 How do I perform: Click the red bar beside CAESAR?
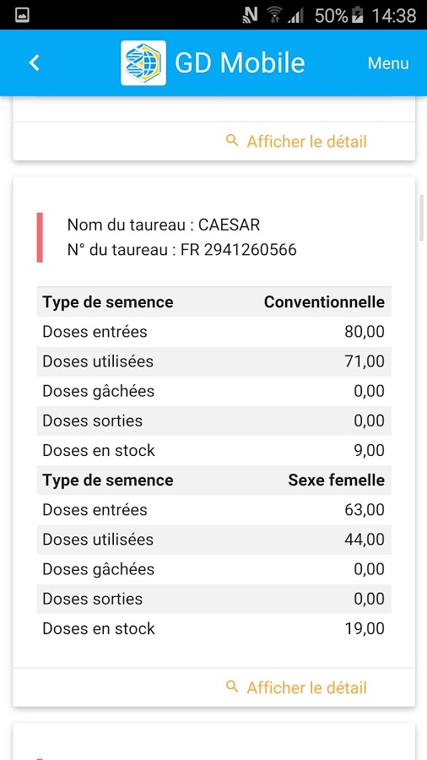40,237
